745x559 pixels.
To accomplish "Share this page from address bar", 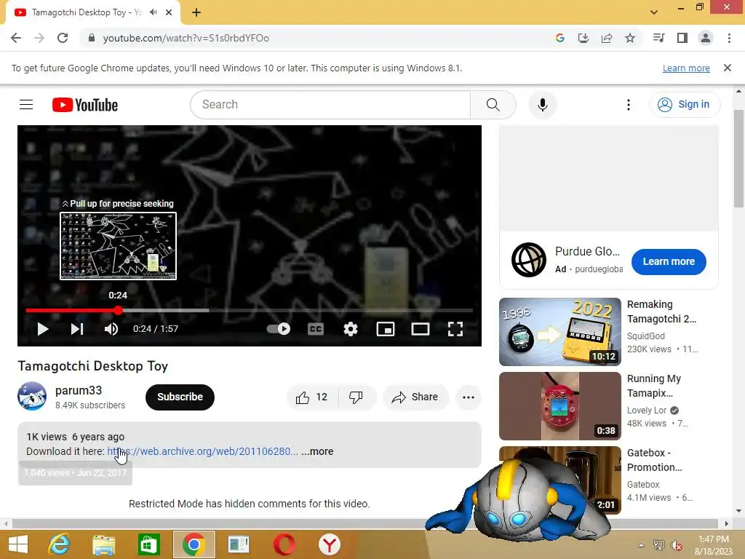I will (x=606, y=38).
